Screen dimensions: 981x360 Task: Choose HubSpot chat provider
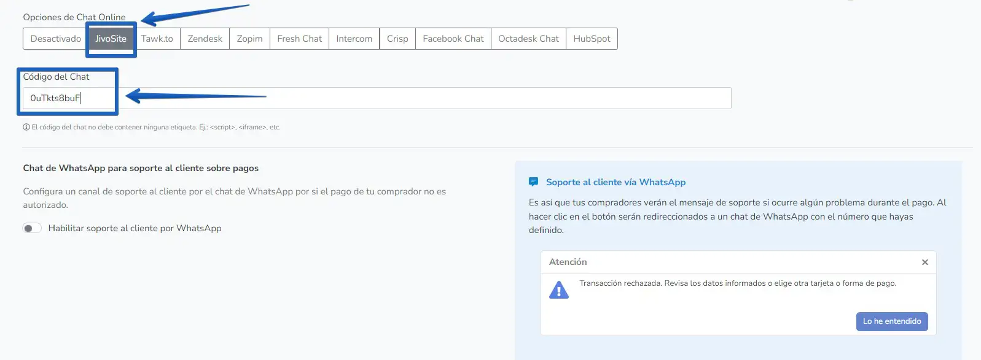tap(592, 39)
